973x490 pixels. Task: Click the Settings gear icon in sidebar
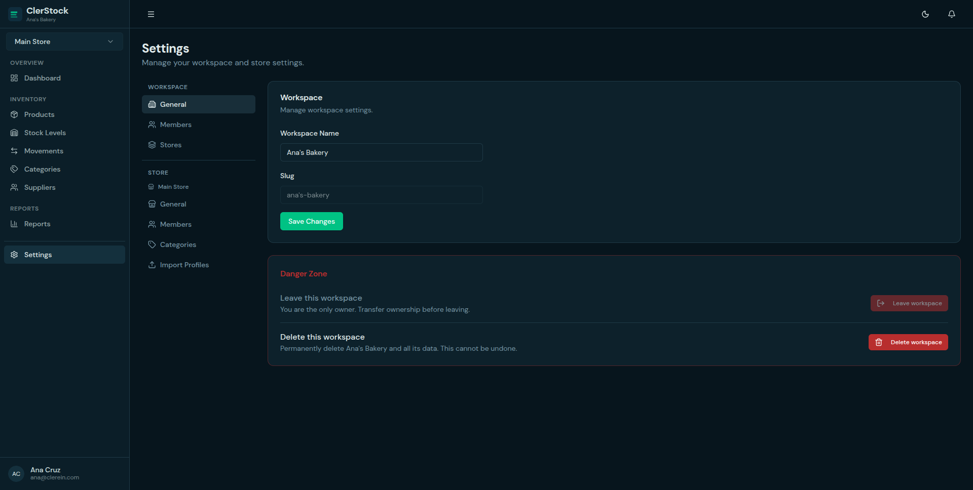(x=14, y=255)
